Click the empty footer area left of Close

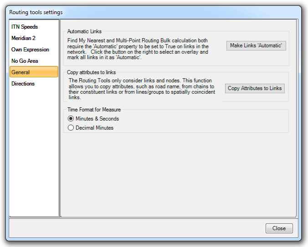click(137, 228)
